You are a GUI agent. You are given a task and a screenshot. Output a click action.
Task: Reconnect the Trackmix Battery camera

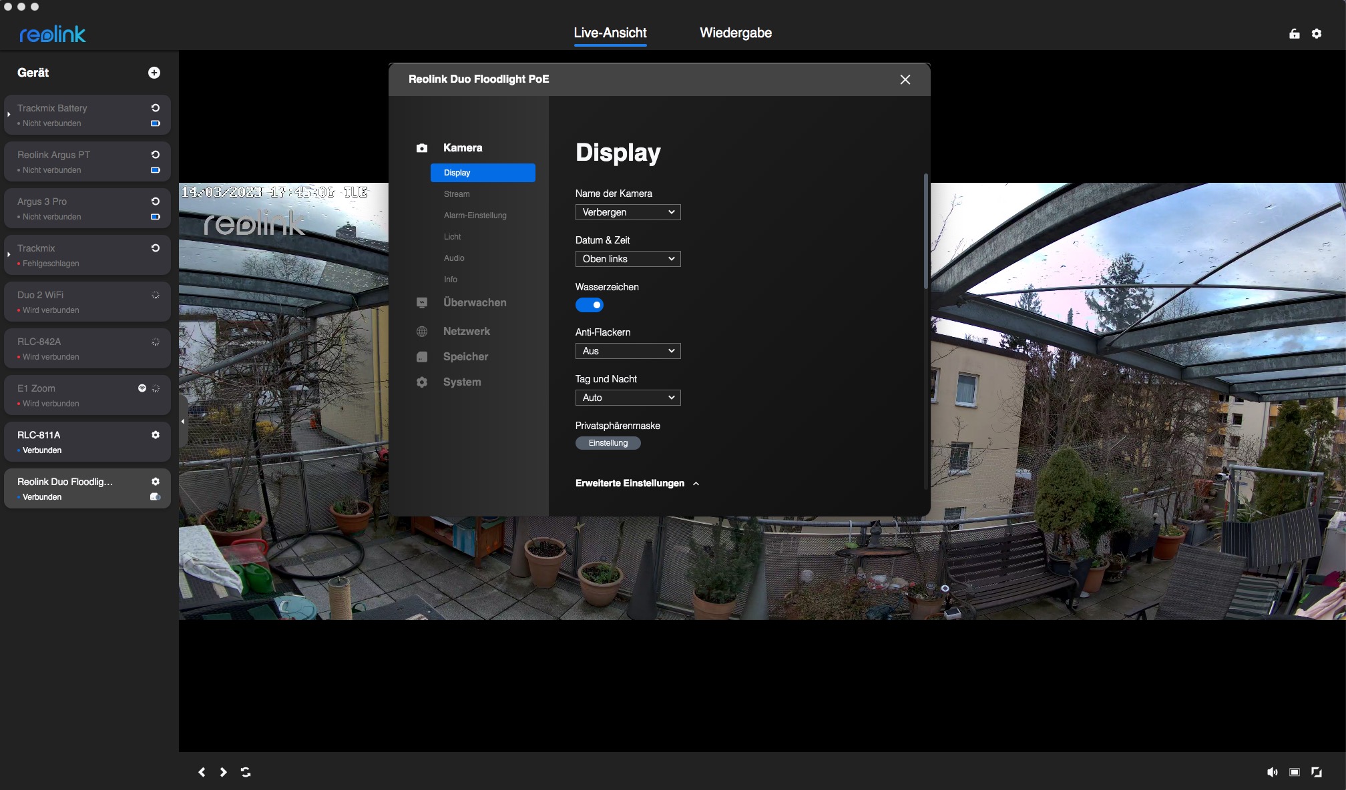click(x=156, y=108)
